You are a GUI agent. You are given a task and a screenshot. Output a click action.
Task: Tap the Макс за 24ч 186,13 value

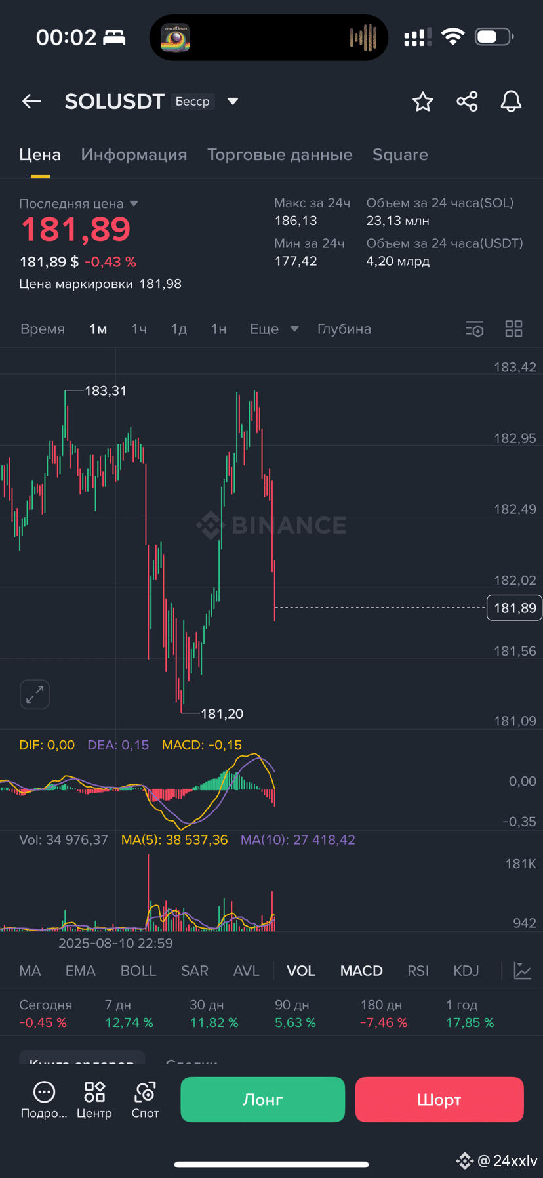296,221
